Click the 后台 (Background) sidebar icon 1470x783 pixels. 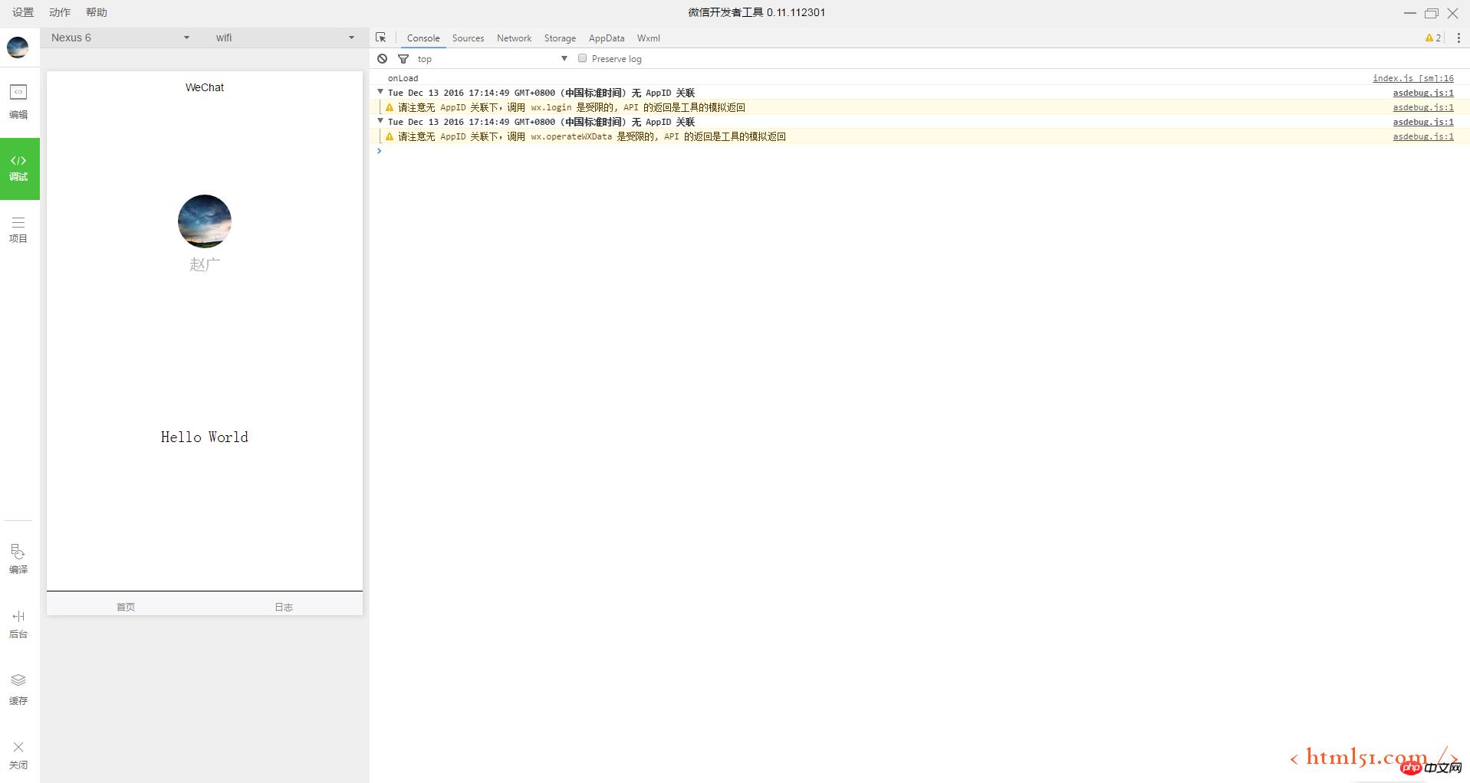pyautogui.click(x=18, y=624)
